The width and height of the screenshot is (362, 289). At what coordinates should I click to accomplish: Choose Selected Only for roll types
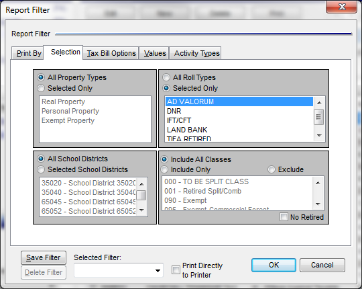[x=166, y=88]
